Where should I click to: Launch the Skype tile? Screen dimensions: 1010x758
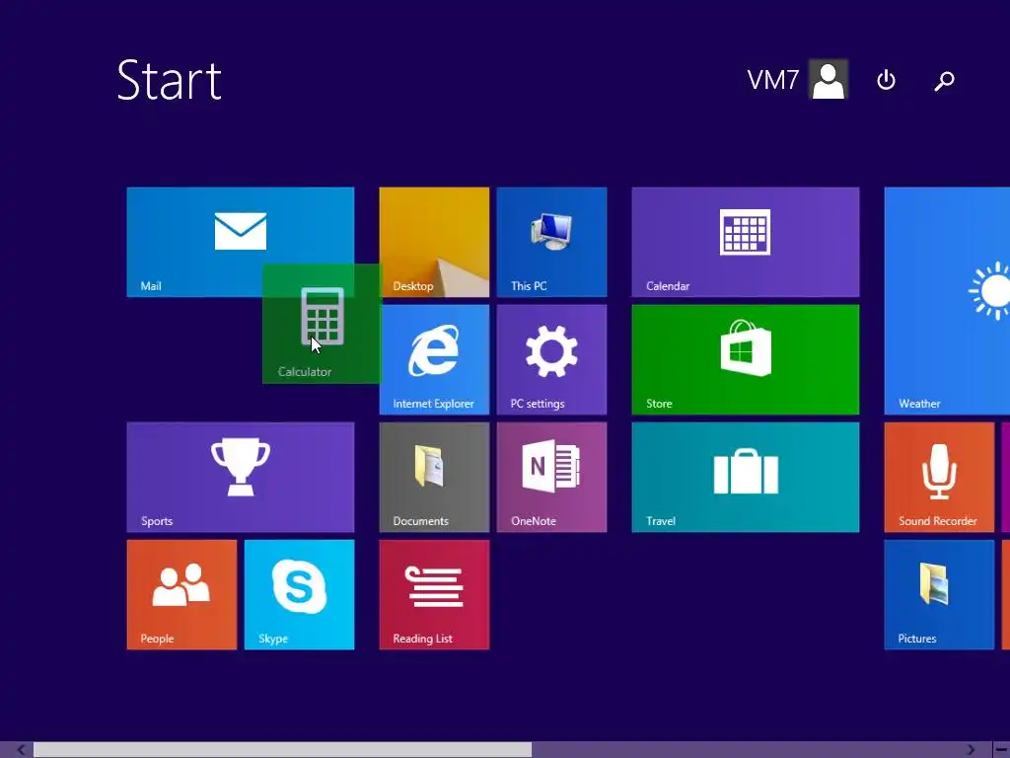coord(299,594)
